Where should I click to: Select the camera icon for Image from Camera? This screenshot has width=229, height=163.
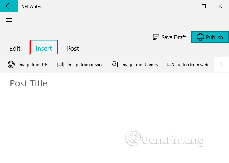click(114, 64)
